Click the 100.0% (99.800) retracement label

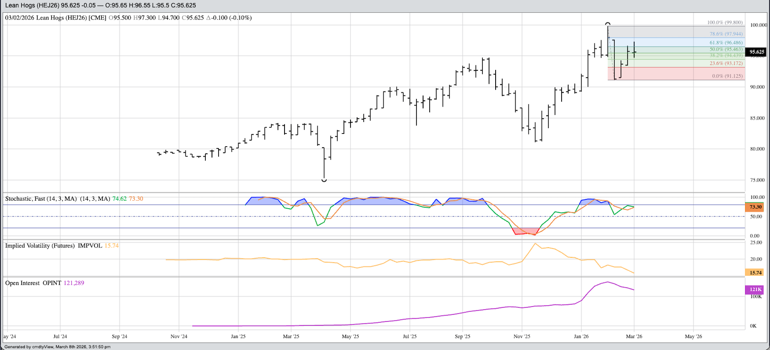coord(724,23)
